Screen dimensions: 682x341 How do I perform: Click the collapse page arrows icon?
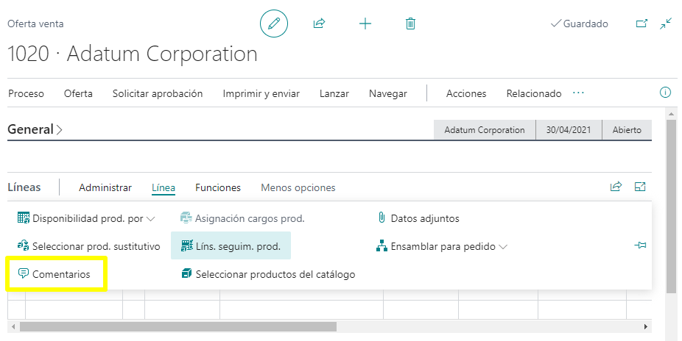click(x=666, y=24)
